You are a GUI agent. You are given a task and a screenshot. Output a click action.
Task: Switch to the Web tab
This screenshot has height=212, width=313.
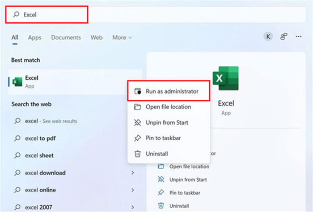97,37
